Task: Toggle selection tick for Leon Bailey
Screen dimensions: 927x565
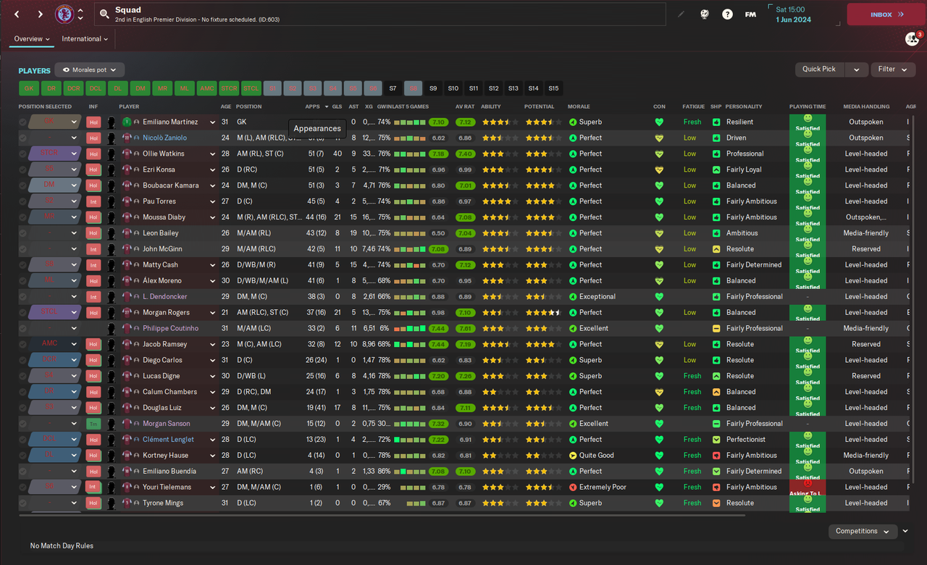Action: (22, 233)
